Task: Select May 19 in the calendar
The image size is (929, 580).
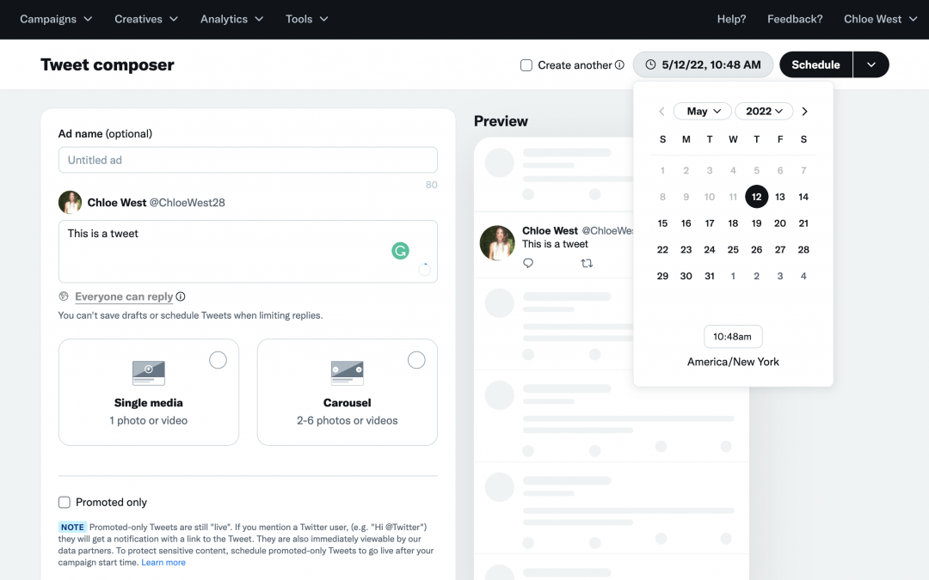Action: (757, 223)
